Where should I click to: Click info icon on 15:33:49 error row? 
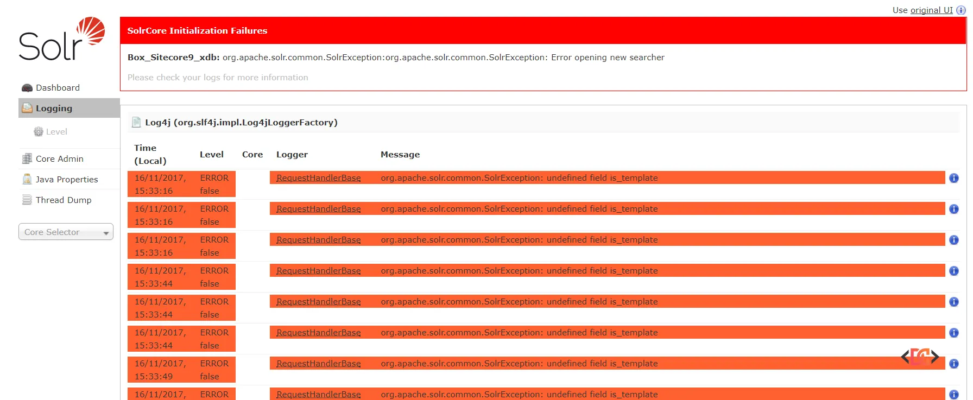953,364
